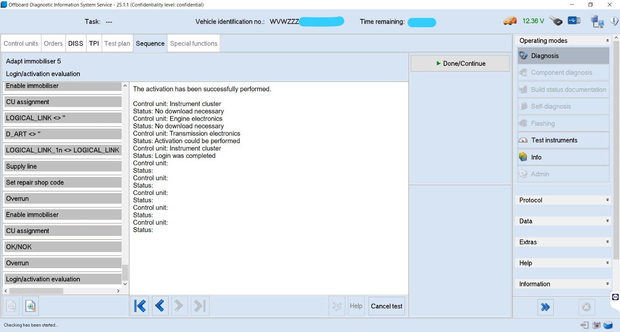The image size is (620, 332).
Task: Click the network server connection icon
Action: click(597, 22)
